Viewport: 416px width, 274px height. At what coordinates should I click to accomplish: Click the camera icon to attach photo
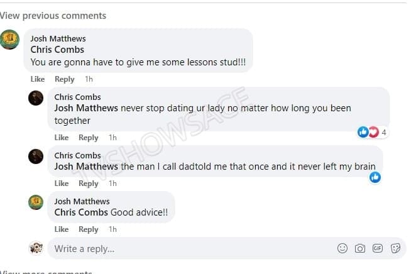coord(360,248)
